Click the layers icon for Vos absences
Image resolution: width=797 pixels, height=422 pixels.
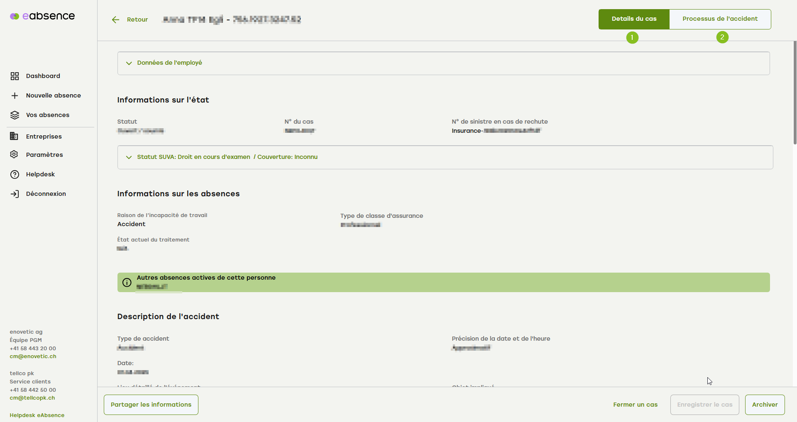[x=15, y=115]
